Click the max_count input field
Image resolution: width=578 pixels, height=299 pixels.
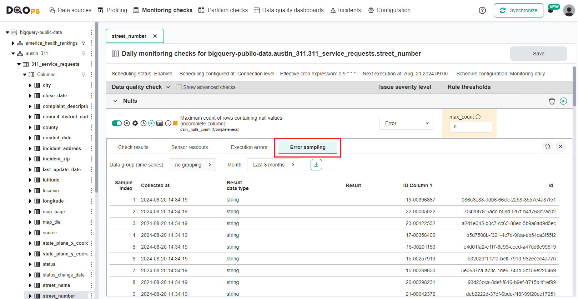pyautogui.click(x=471, y=127)
